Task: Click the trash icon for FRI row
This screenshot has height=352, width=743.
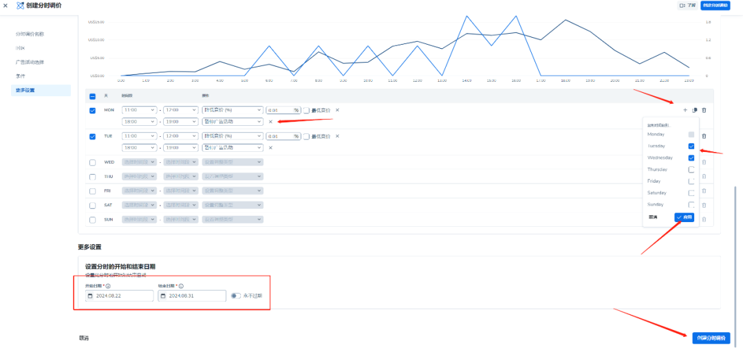Action: pyautogui.click(x=704, y=191)
